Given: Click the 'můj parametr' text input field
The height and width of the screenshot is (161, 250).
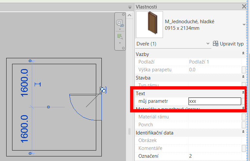Looking at the screenshot, I should coord(214,101).
